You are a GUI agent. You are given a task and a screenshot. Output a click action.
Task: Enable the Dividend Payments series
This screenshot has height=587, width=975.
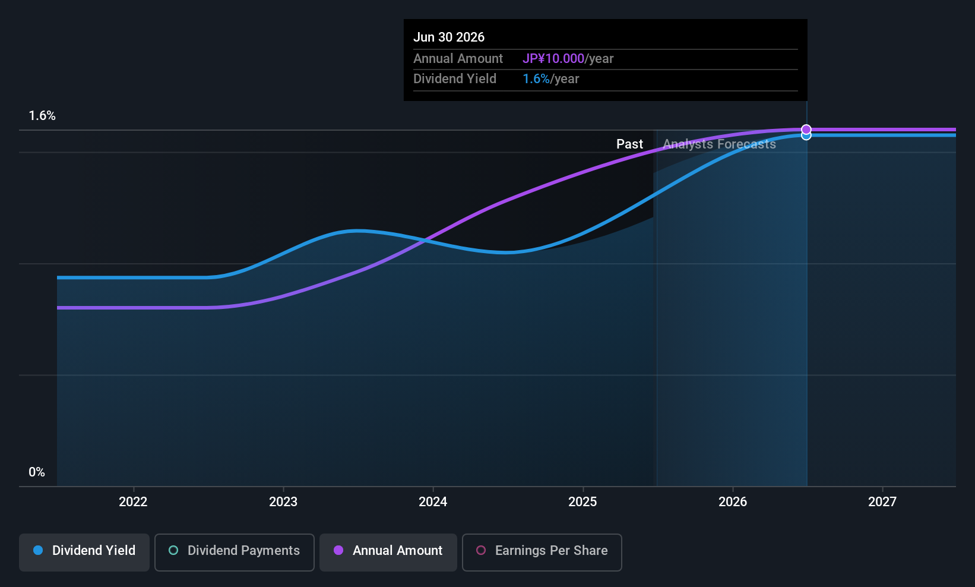[x=235, y=552]
